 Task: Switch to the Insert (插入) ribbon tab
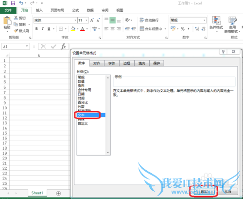pos(39,10)
